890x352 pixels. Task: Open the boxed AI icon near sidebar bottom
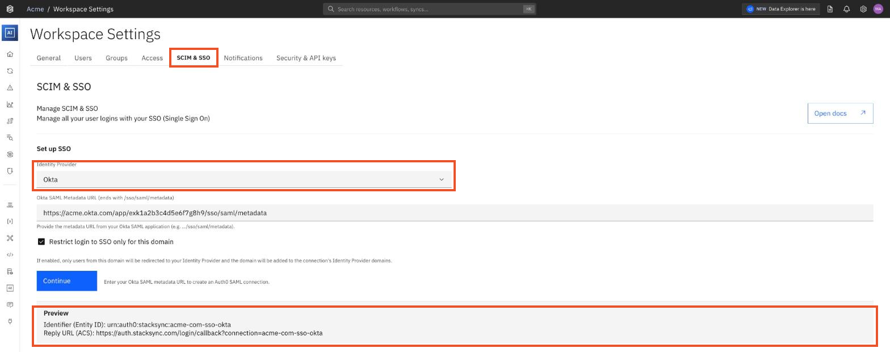tap(10, 288)
